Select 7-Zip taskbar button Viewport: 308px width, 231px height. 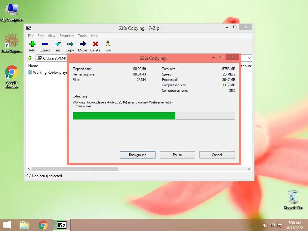click(61, 225)
